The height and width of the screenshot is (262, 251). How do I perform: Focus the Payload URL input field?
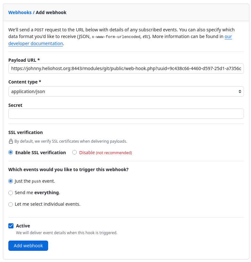[x=126, y=68]
